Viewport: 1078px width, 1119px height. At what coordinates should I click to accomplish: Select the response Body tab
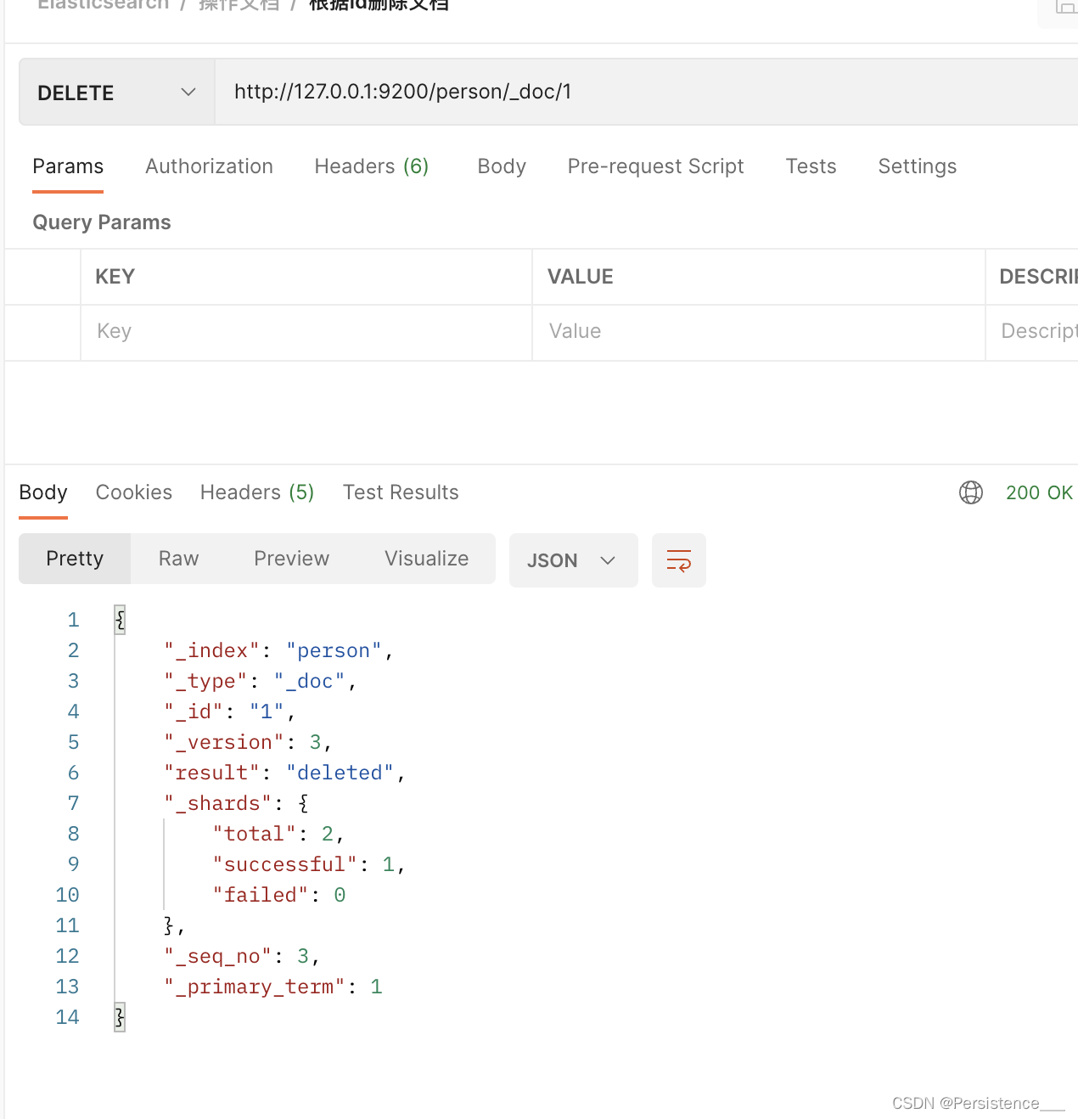43,492
